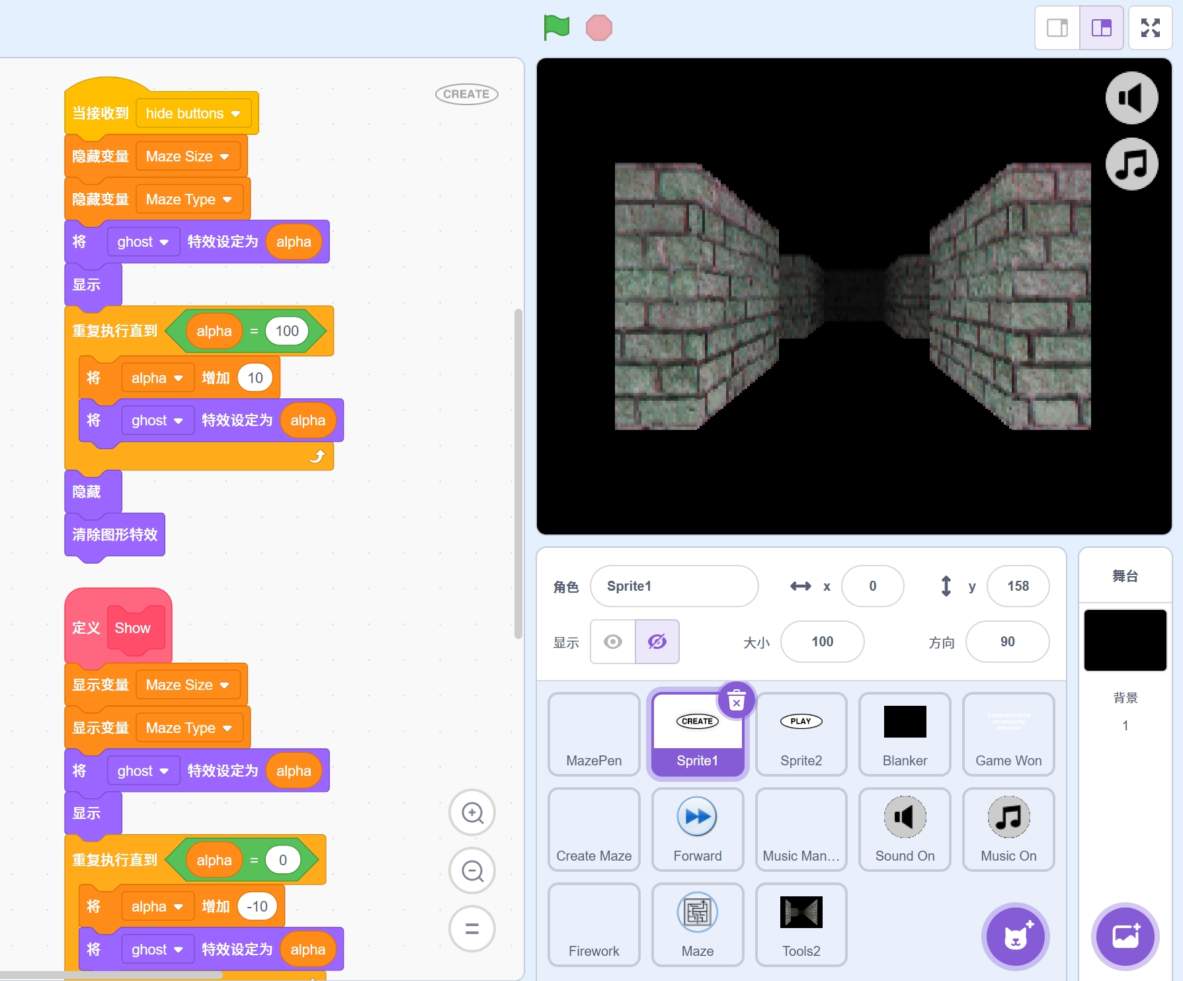
Task: Reset workspace zoom to default
Action: (x=472, y=929)
